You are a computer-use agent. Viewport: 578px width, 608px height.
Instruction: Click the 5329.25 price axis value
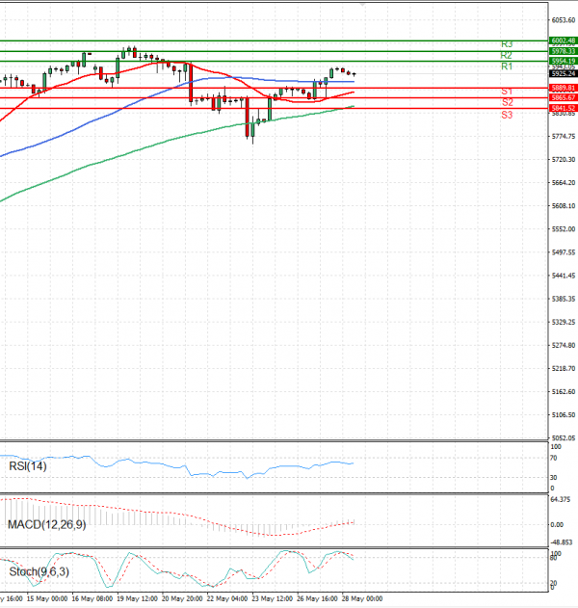(x=564, y=322)
